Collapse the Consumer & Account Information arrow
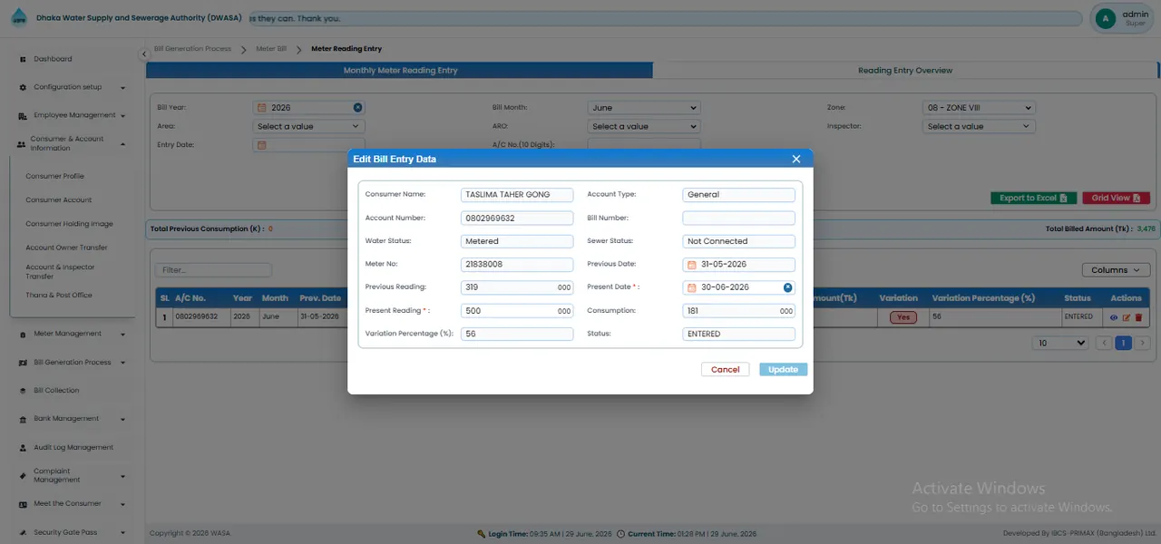 pyautogui.click(x=122, y=144)
